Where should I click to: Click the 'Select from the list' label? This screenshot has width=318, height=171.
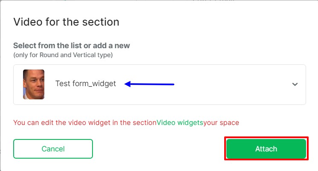(x=72, y=46)
